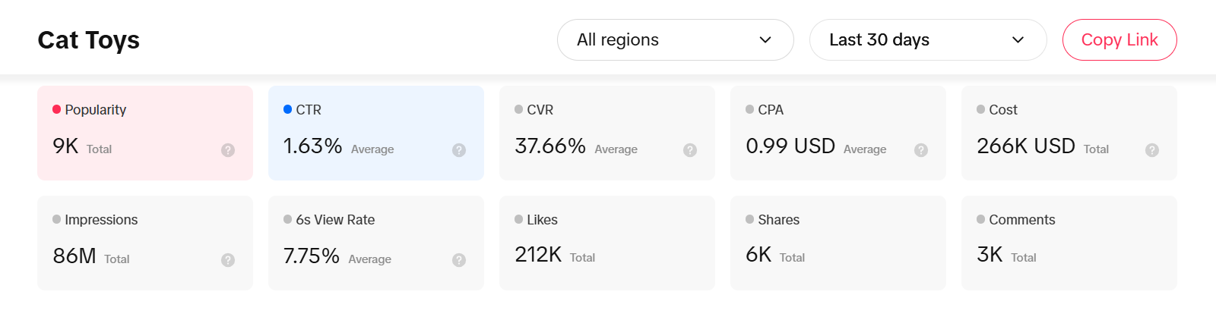Screen dimensions: 1216x320
Task: Click the Popularity help question mark icon
Action: coord(228,150)
